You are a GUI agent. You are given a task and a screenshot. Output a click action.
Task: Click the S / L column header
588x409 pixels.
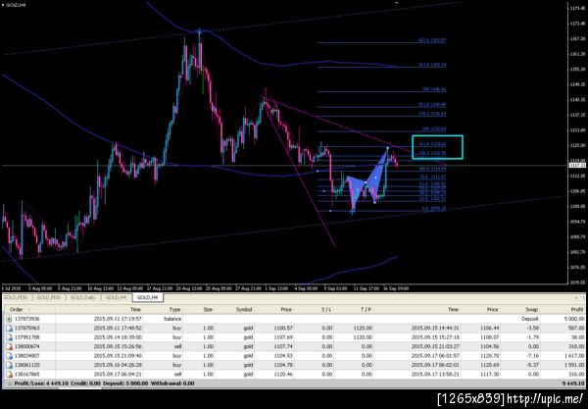tap(326, 310)
